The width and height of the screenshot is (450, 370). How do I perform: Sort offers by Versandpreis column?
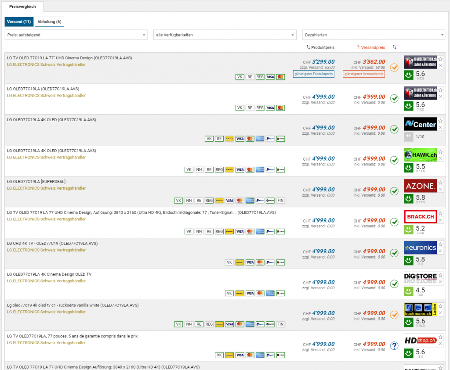(370, 47)
